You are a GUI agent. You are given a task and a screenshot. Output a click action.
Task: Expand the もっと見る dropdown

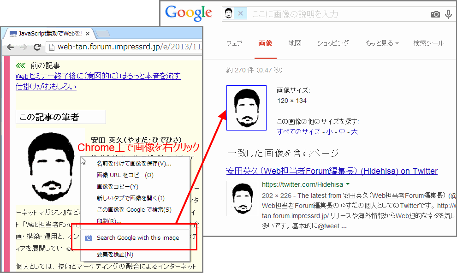(x=382, y=43)
